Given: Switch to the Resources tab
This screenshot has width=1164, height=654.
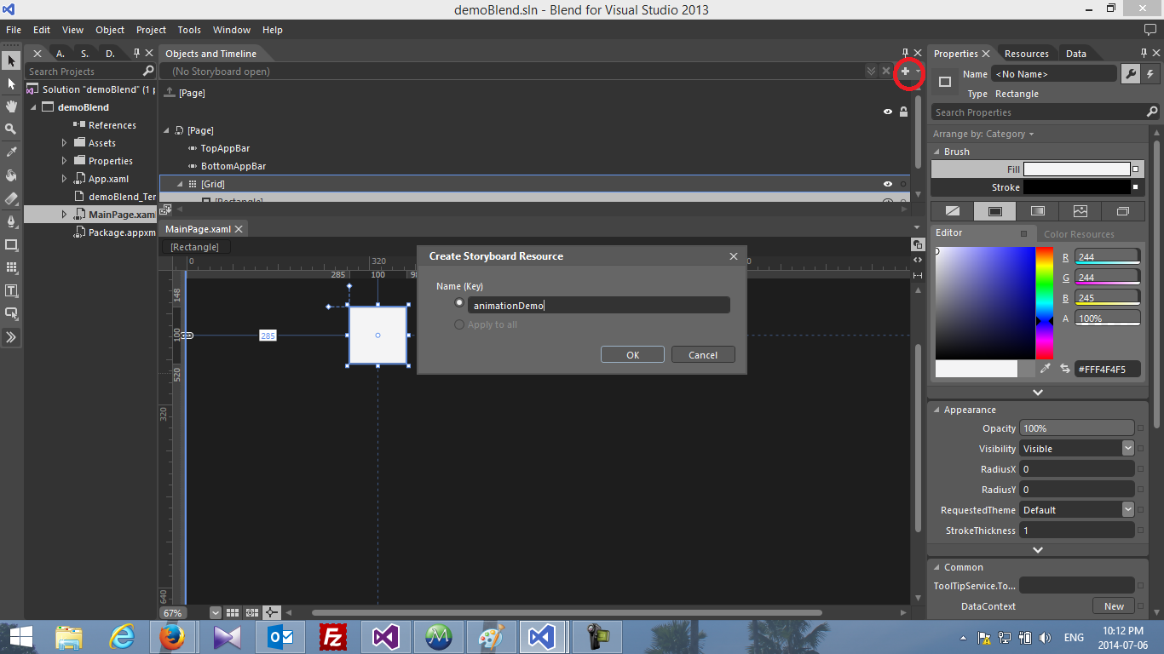Looking at the screenshot, I should point(1026,53).
